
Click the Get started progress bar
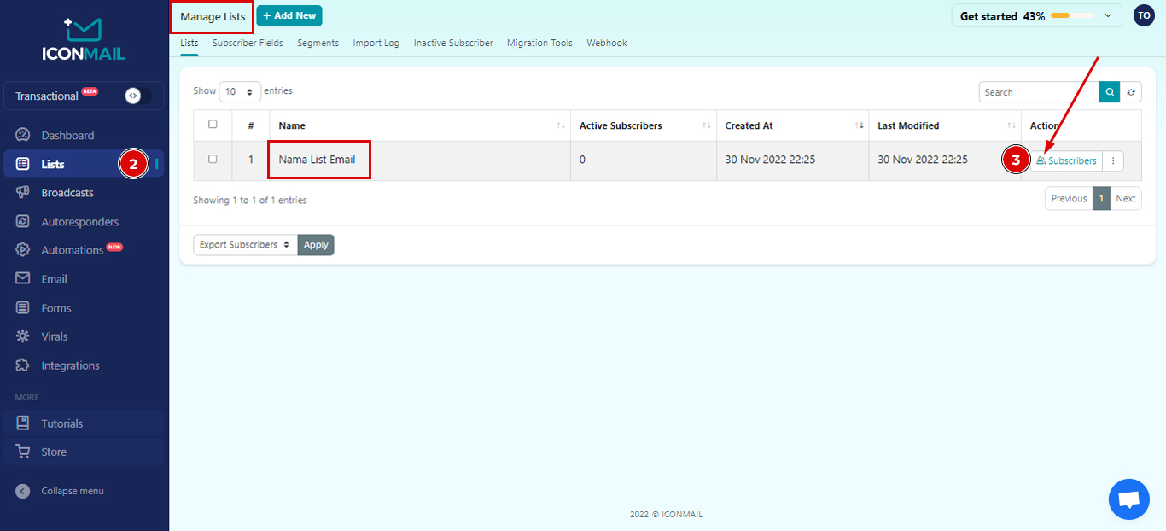[1072, 15]
